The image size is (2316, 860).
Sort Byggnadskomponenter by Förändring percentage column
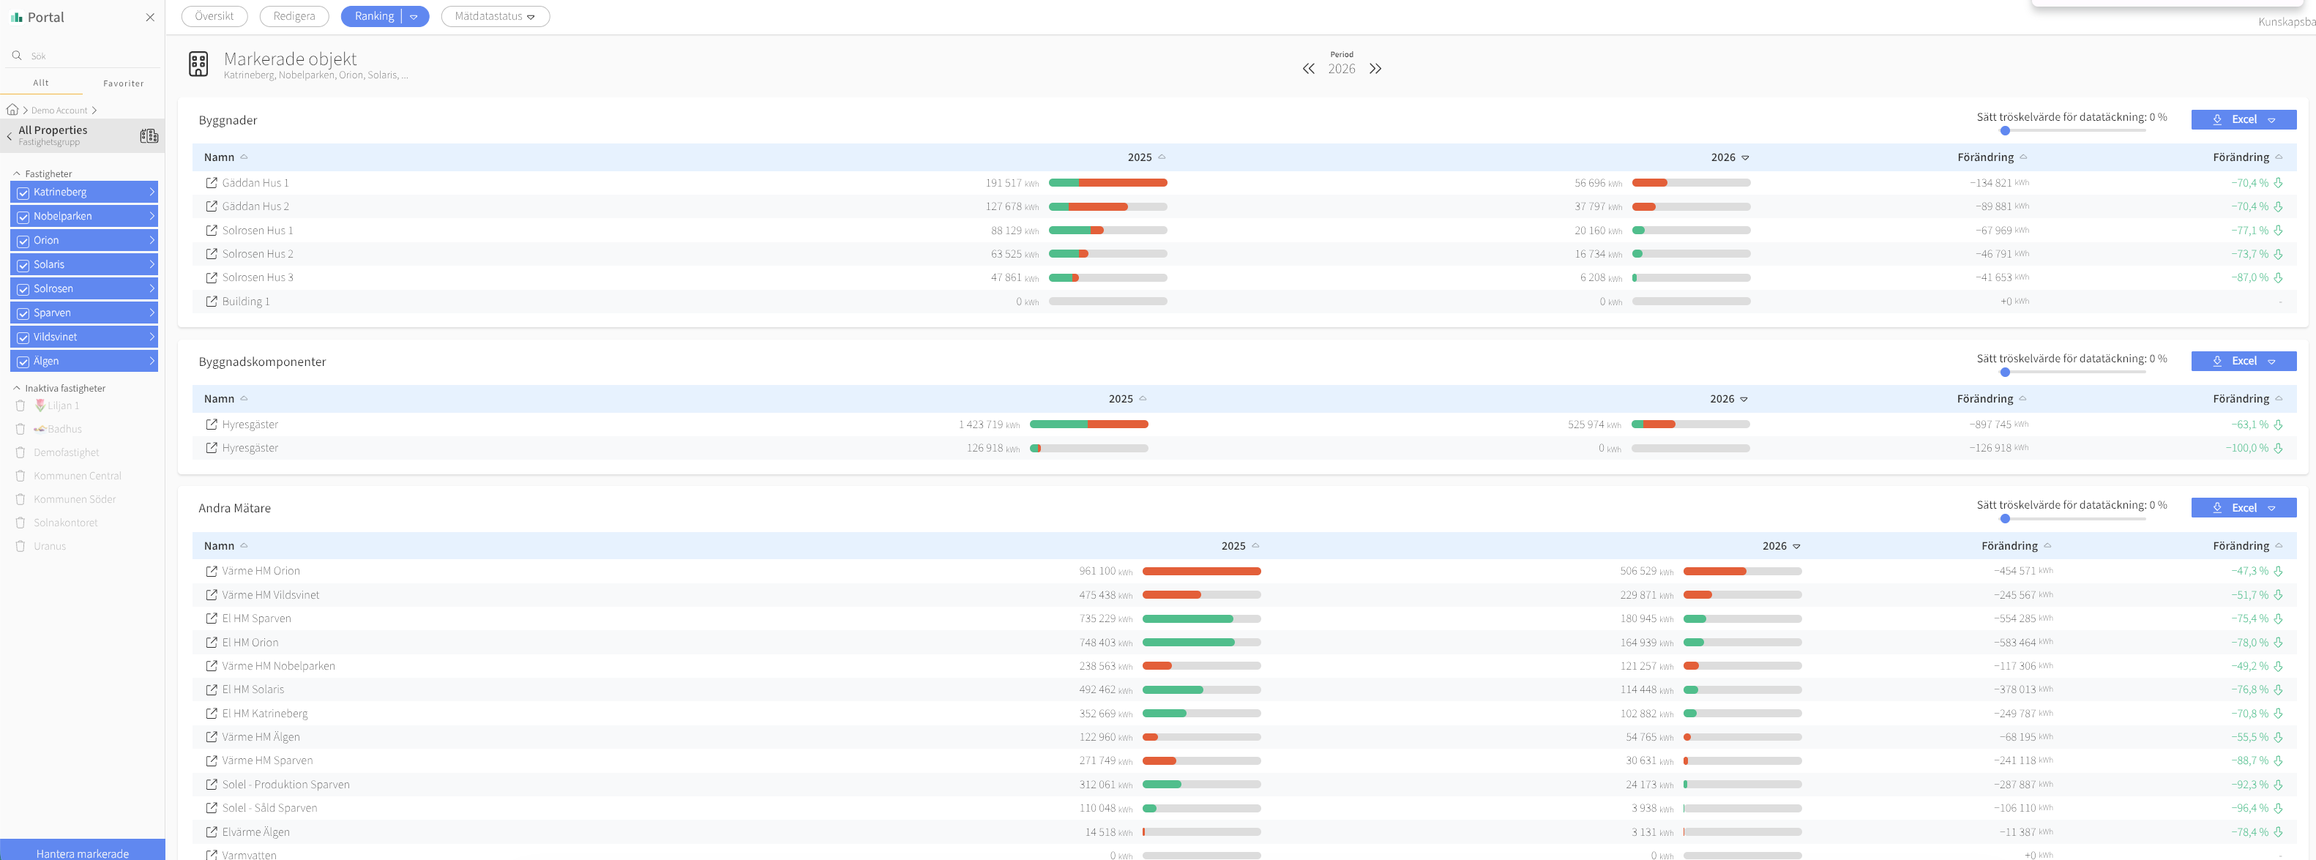pos(2246,399)
